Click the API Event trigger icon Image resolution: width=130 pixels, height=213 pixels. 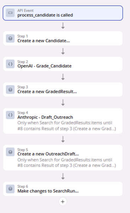click(10, 13)
